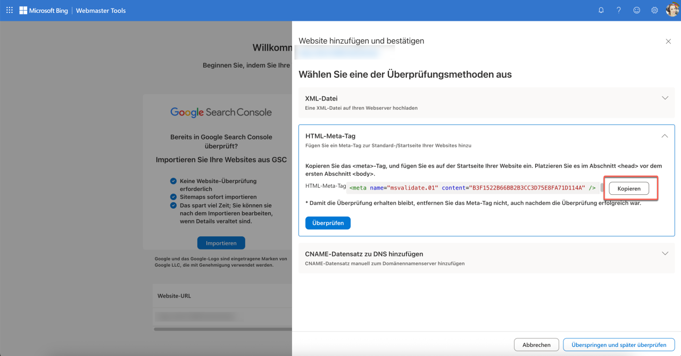Viewport: 681px width, 356px height.
Task: Click 'Eine XML-Datei auf Ihren Webserver hochladen' text
Action: [x=361, y=108]
